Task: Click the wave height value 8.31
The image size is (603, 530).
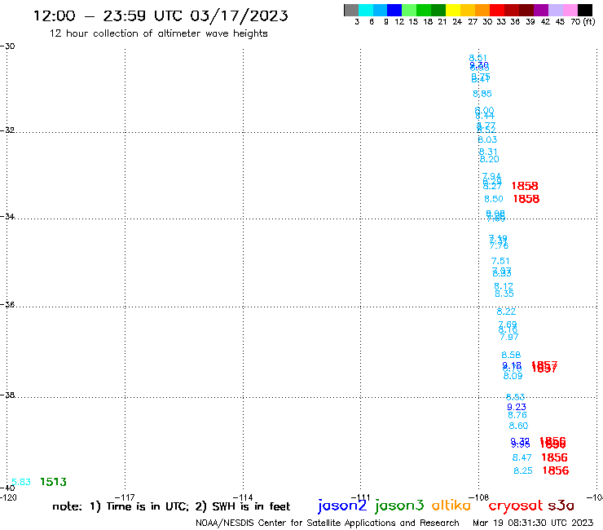Action: point(488,152)
